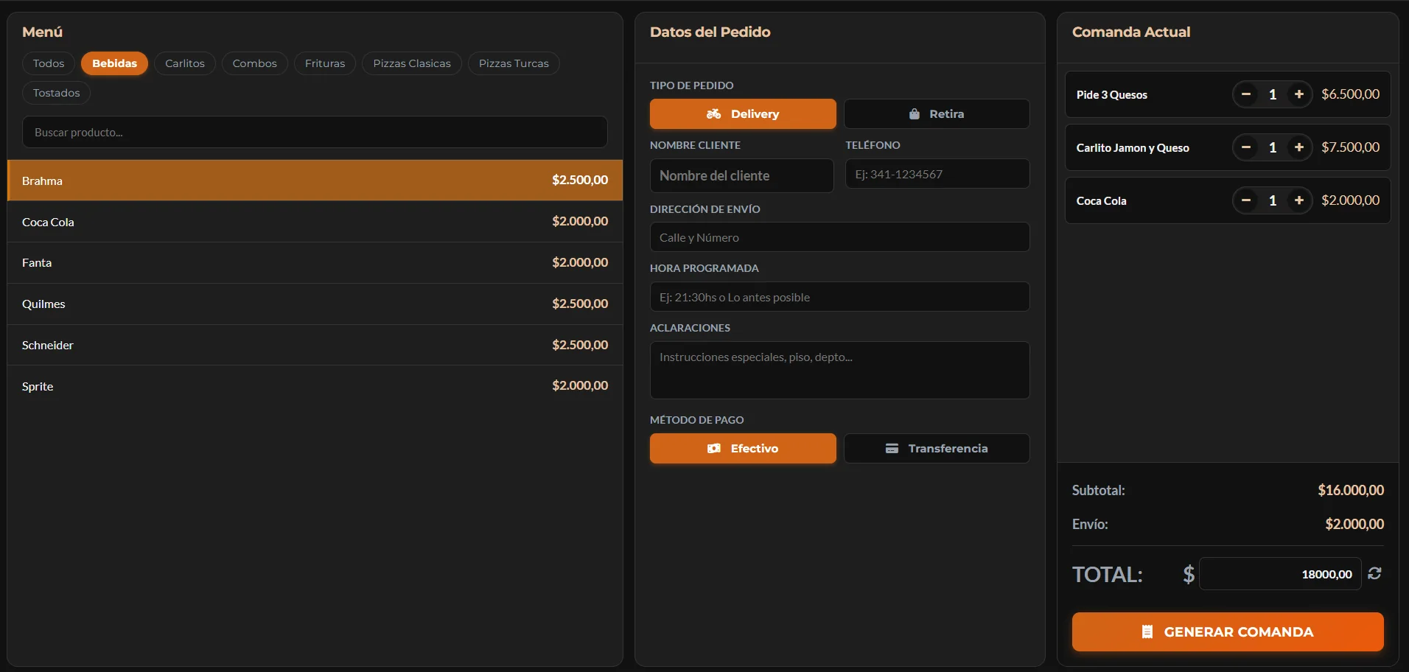Screen dimensions: 1409x672
Task: Filter menu by Tostados
Action: [56, 93]
